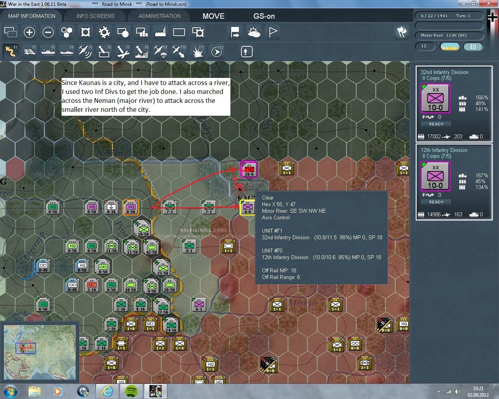This screenshot has width=499, height=399.
Task: Click the 32nd Infantry Division counter in the side panel
Action: click(x=435, y=99)
